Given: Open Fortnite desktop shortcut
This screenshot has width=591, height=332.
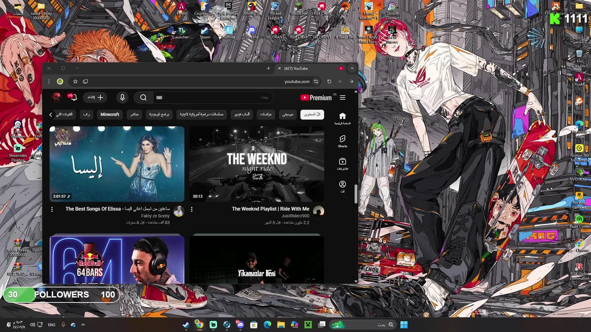Looking at the screenshot, I should (228, 32).
